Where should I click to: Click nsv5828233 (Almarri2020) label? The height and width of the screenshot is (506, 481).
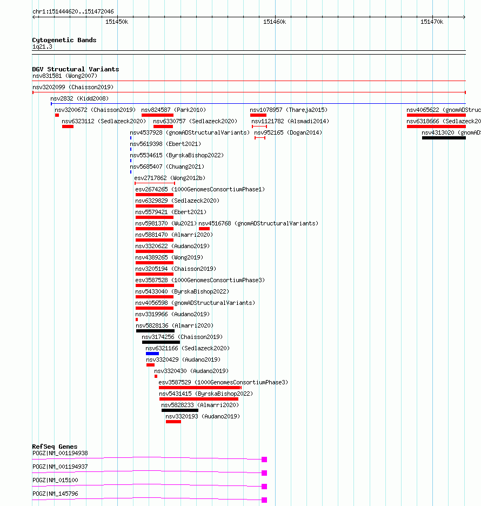[200, 405]
